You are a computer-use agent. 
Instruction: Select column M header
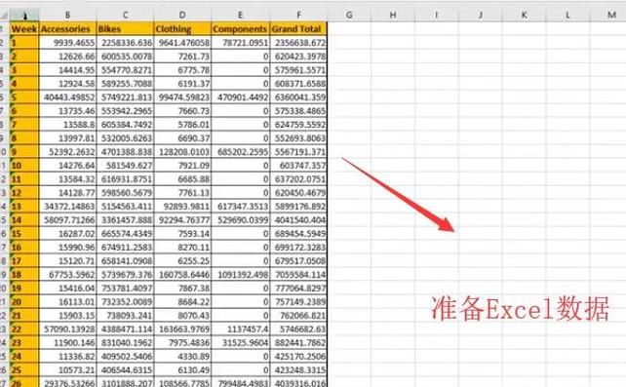point(608,16)
